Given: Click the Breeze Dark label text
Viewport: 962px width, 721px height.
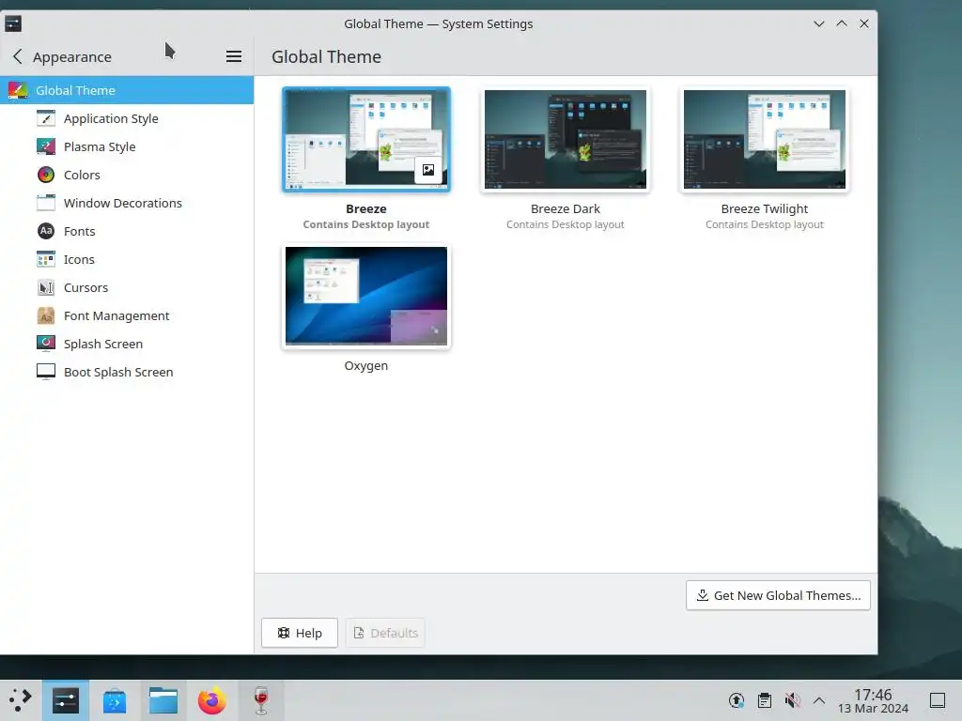Looking at the screenshot, I should (x=565, y=209).
